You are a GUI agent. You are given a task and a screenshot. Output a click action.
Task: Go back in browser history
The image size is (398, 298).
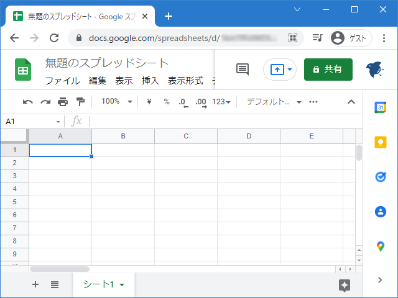[14, 38]
